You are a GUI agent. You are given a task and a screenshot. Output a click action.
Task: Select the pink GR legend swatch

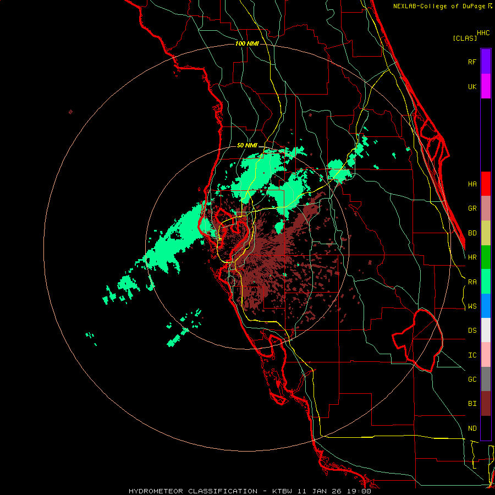tap(486, 208)
